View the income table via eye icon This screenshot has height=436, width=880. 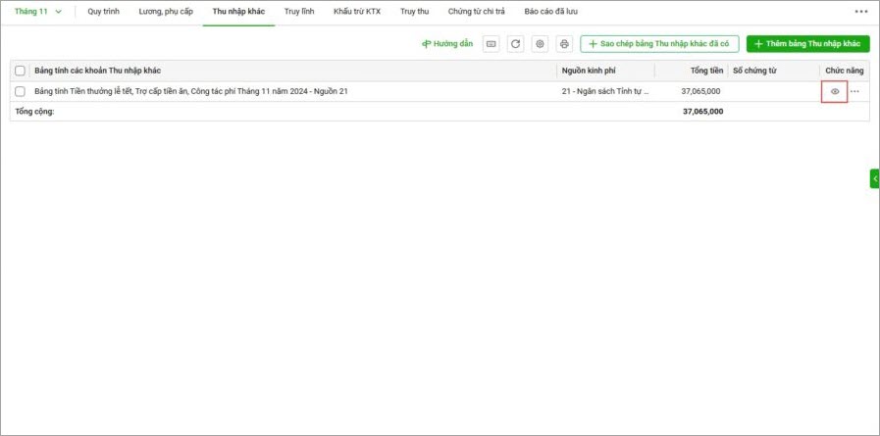(835, 91)
